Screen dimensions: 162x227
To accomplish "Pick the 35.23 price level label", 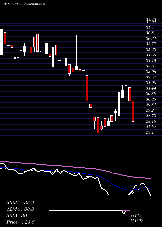I will tap(151, 50).
